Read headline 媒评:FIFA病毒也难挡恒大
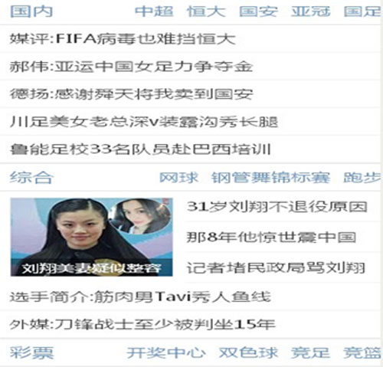Screen dimensions: 383x367 pyautogui.click(x=123, y=39)
